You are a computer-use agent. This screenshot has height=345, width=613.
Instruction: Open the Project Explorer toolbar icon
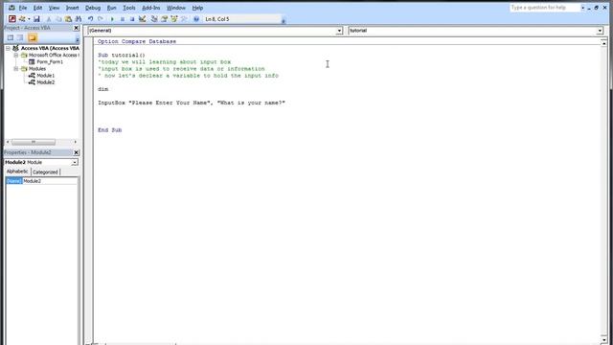click(154, 19)
